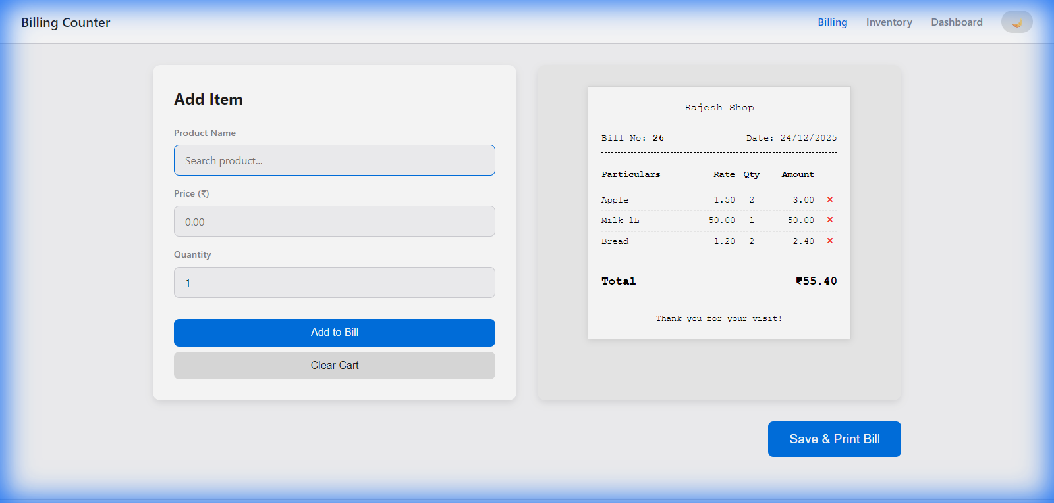Viewport: 1054px width, 503px height.
Task: Click the Billing Counter title
Action: (x=66, y=22)
